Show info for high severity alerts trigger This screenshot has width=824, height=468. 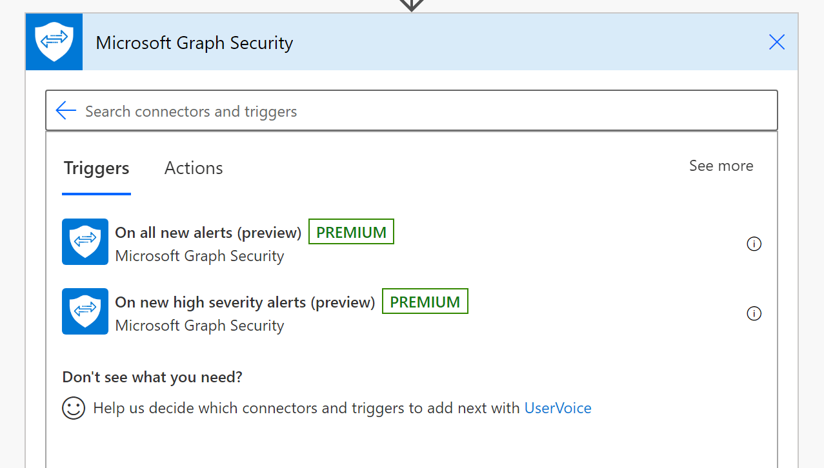click(754, 313)
